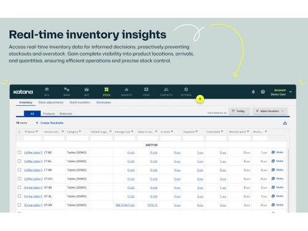Check the CT-BE coffee table row
The image size is (308, 231).
pyautogui.click(x=19, y=152)
